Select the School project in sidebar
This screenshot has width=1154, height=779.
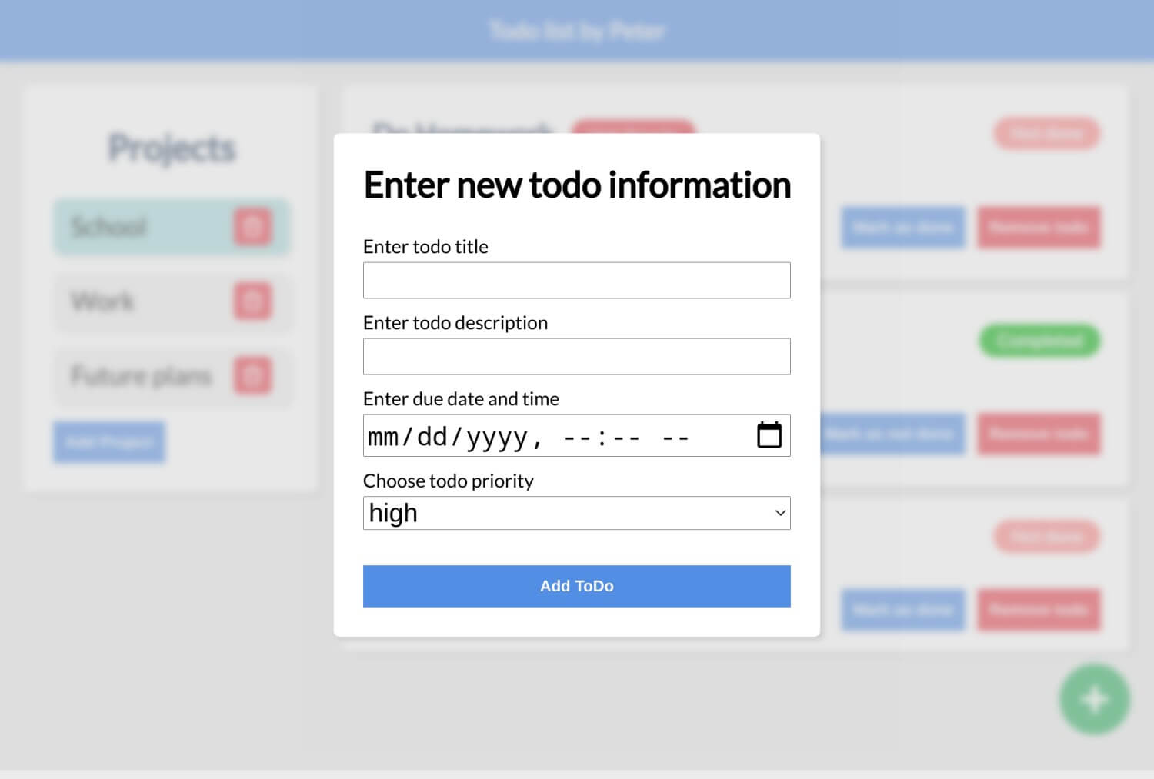pos(172,227)
